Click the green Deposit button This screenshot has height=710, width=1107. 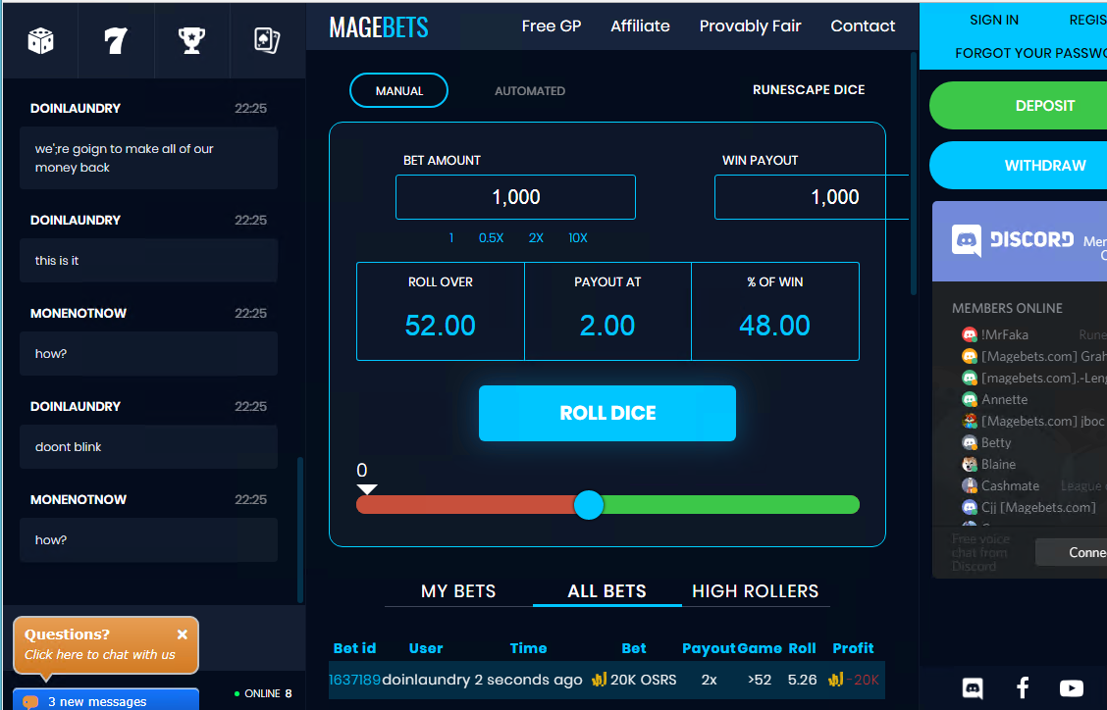pos(1018,106)
